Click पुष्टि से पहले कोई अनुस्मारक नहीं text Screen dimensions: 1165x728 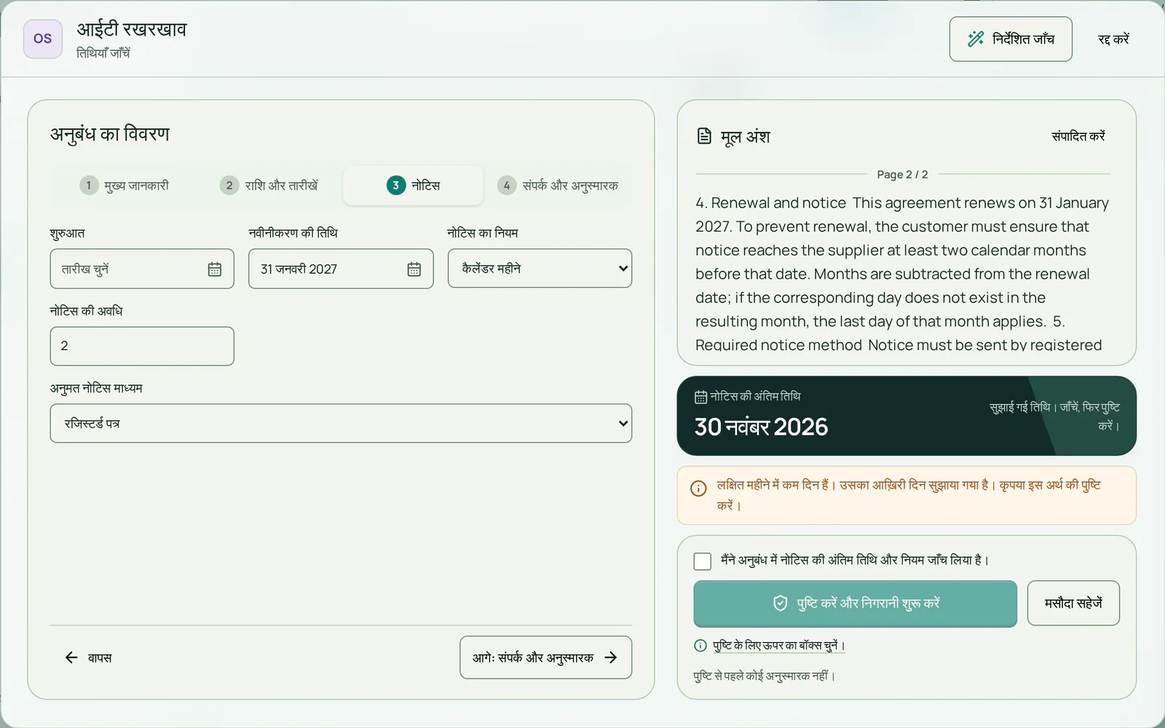click(x=765, y=676)
